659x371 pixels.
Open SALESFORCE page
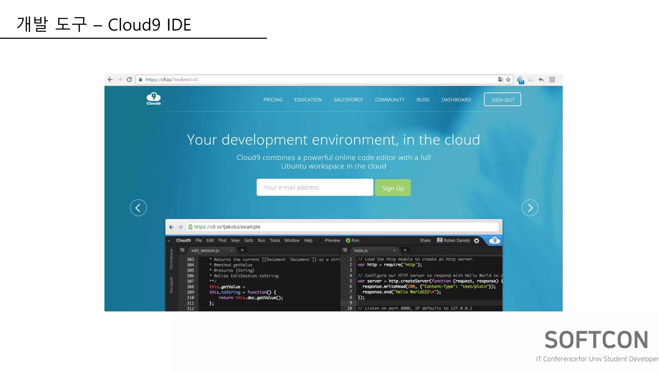[348, 100]
